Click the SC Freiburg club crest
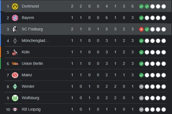The height and width of the screenshot is (114, 172). (15, 29)
